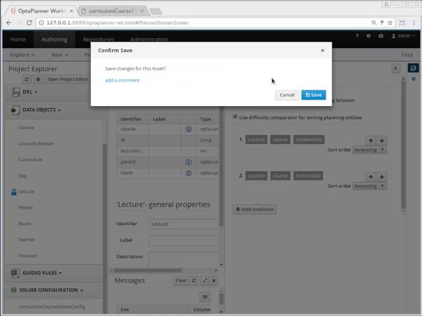Switch to curriculumCourse browser tab
Viewport: 422px width, 316px height.
111,11
